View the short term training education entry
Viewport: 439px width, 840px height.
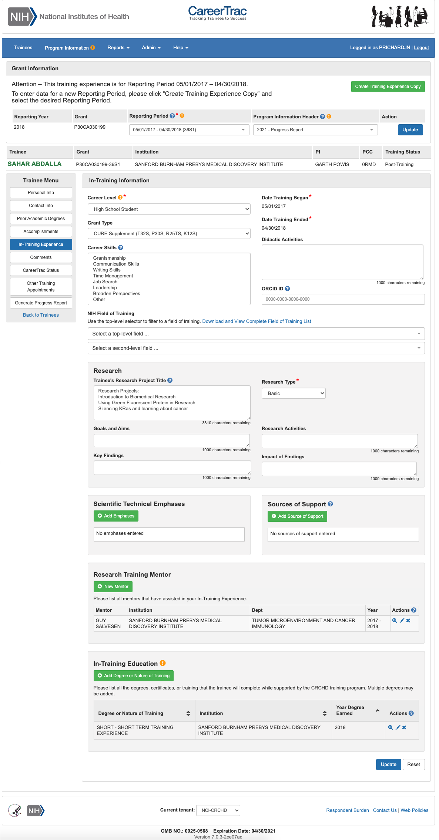pos(391,727)
